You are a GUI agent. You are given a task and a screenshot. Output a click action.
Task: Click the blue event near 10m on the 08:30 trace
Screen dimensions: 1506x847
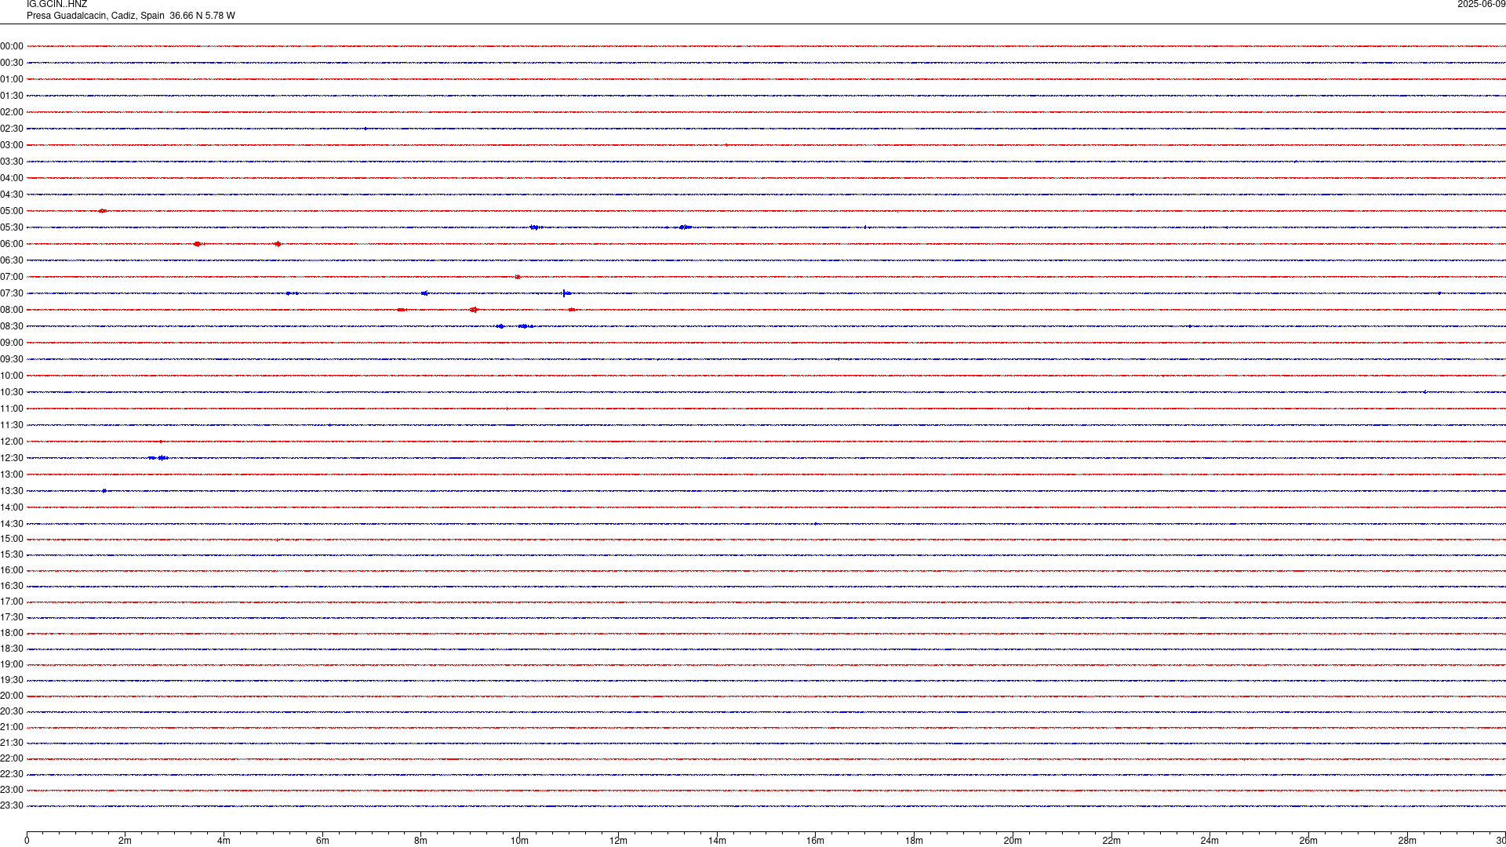[x=526, y=326]
